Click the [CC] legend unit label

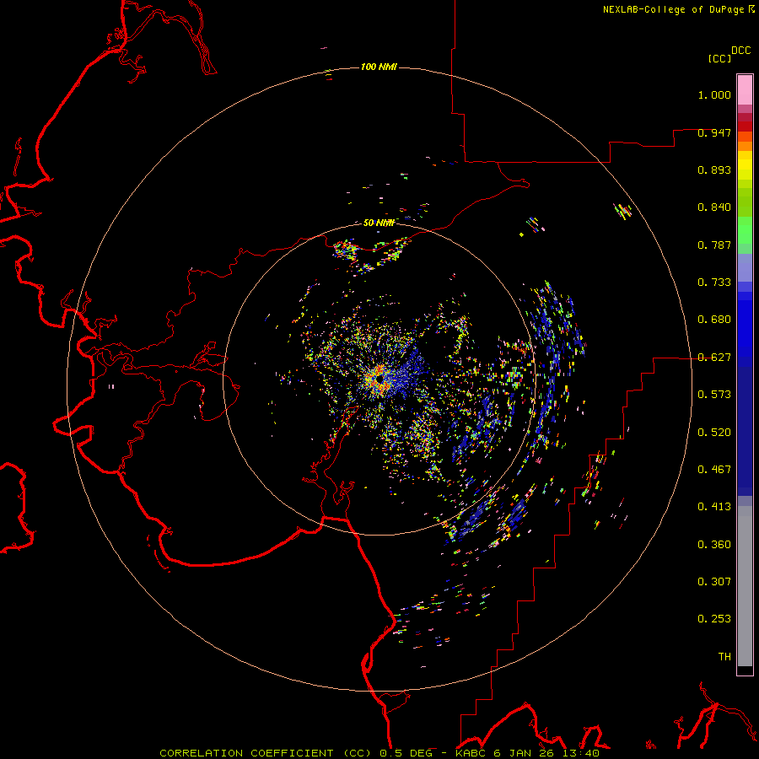[x=719, y=58]
